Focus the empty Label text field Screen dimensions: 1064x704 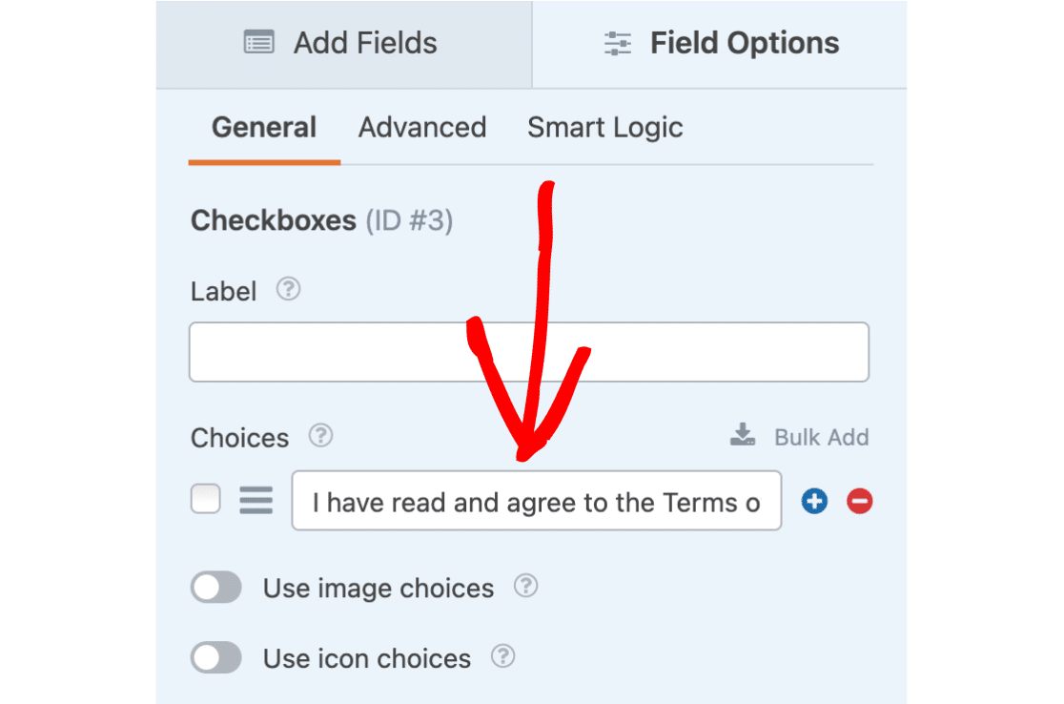pos(529,352)
